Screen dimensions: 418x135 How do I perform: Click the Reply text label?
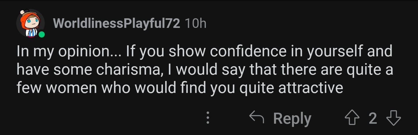[292, 118]
